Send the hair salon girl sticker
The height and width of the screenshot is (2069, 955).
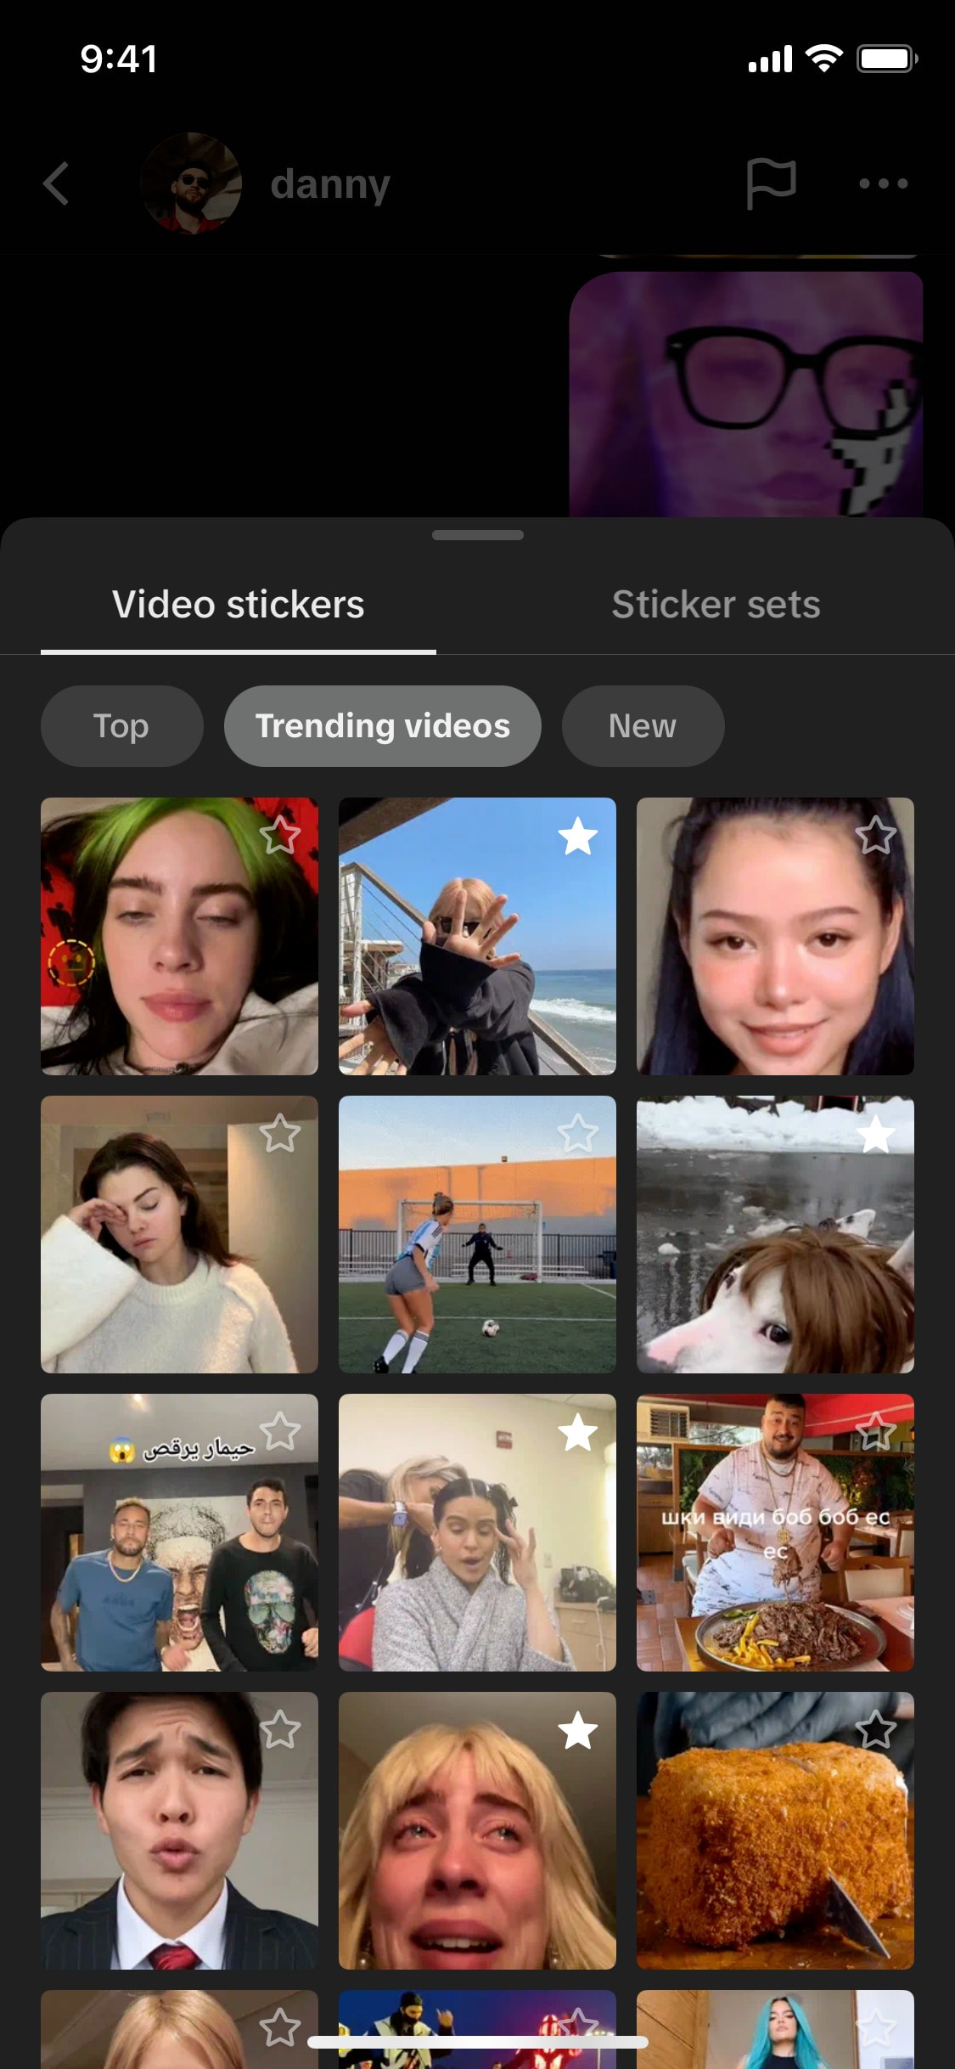[x=477, y=1532]
